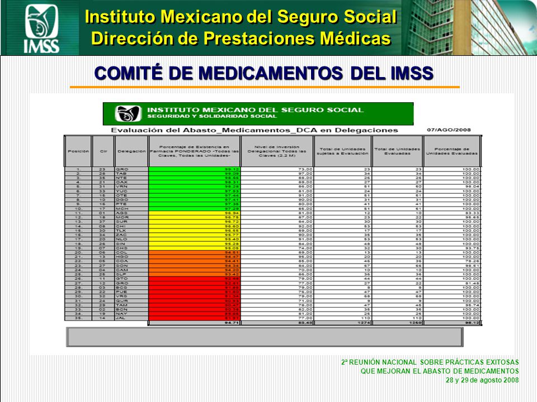This screenshot has width=537, height=402.
Task: Click the PUE delegation cell
Action: (131, 292)
